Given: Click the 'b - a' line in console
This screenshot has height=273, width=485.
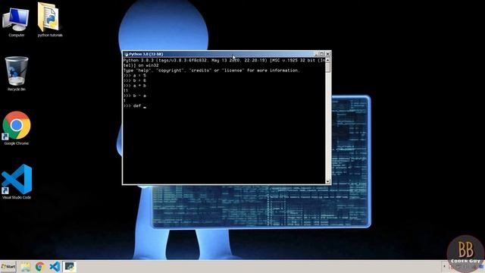Looking at the screenshot, I should coord(135,96).
